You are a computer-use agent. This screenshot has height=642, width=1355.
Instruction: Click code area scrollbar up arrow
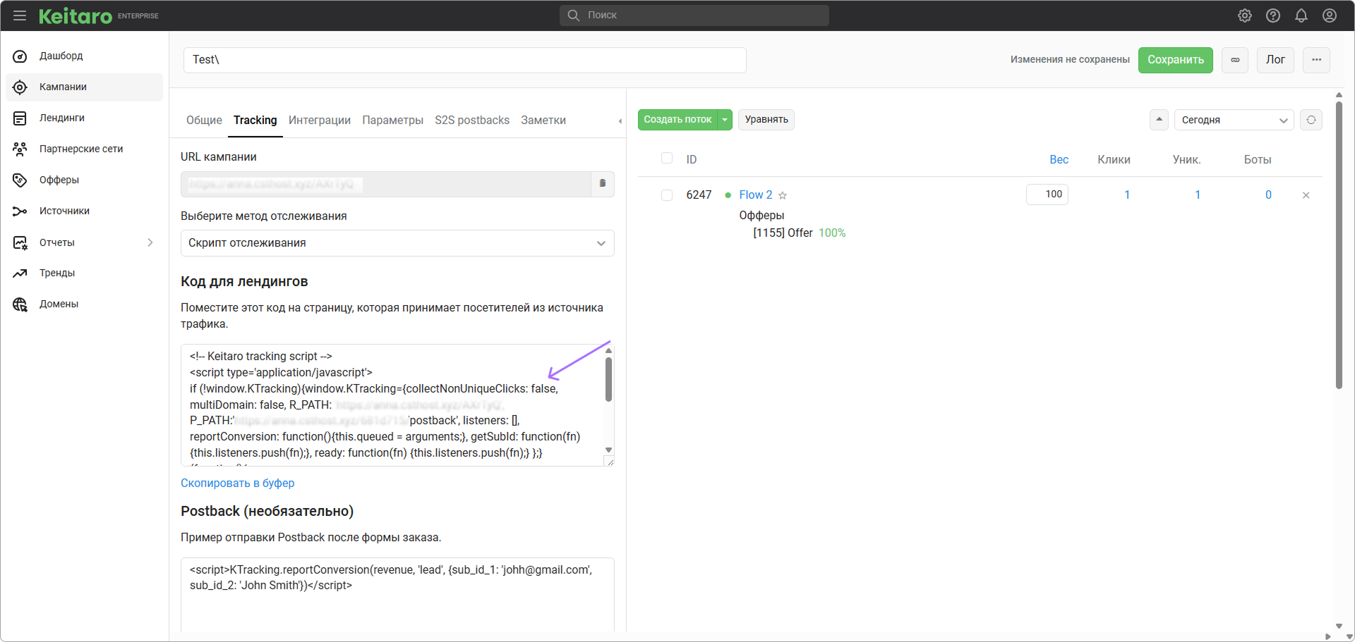click(608, 350)
